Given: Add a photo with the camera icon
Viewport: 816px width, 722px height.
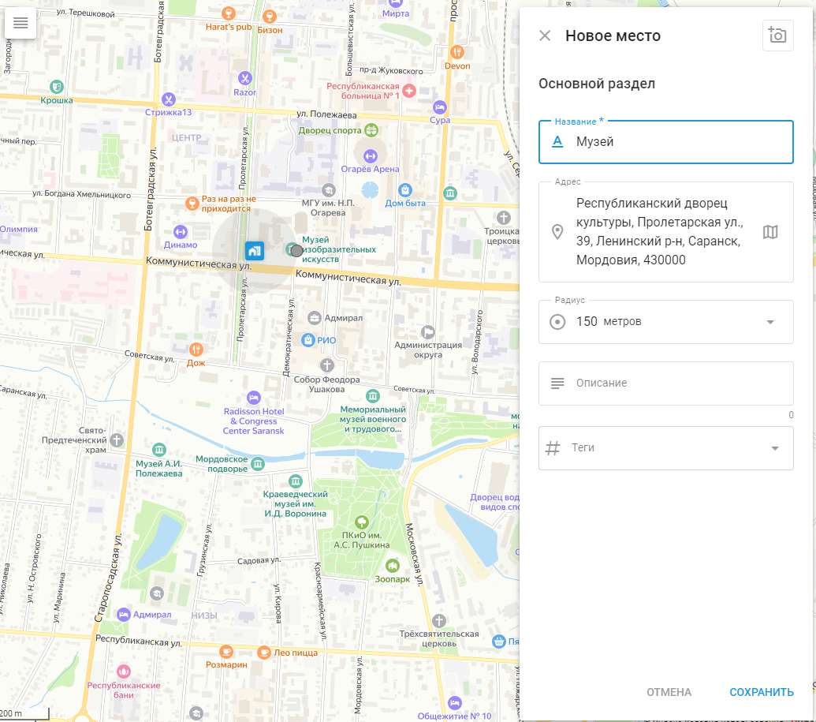Looking at the screenshot, I should 777,36.
